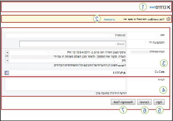Screen dimensions: 173x121
Task: Click the workflow clock icon in the yellow banner
Action: coord(168,19)
